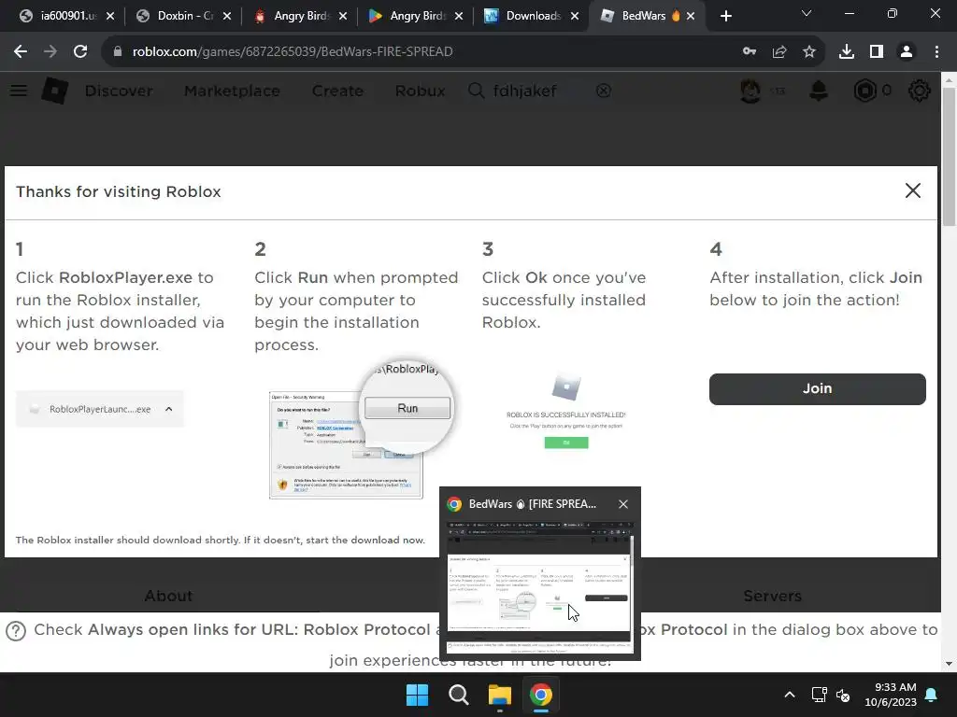
Task: Open Roblox settings gear
Action: (x=920, y=91)
